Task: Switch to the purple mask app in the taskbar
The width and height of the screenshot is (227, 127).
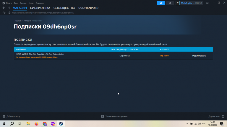Action: point(53,124)
